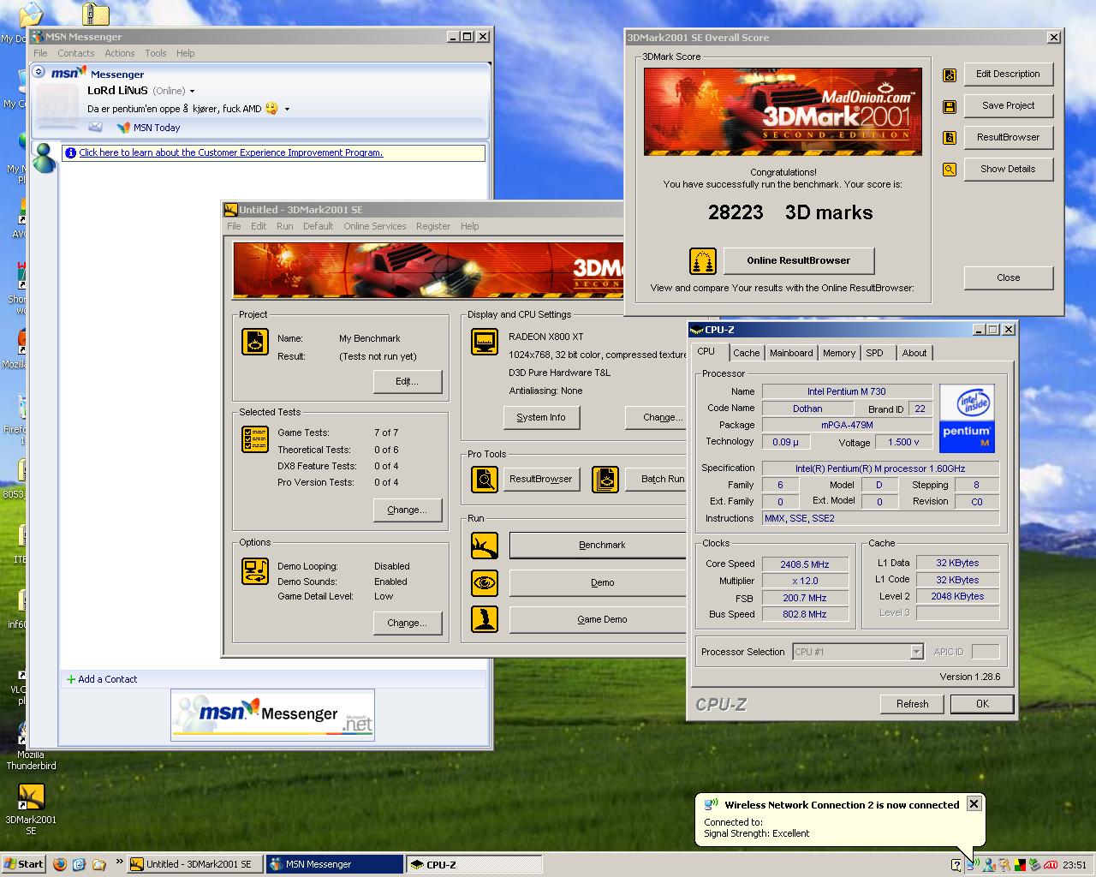
Task: Click the Demo eye icon
Action: pyautogui.click(x=485, y=582)
